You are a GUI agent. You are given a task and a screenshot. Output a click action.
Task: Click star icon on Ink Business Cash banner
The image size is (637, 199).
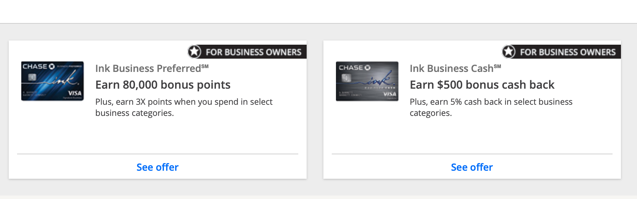click(x=509, y=52)
